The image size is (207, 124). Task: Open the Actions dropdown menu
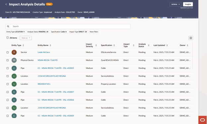[x=175, y=4]
